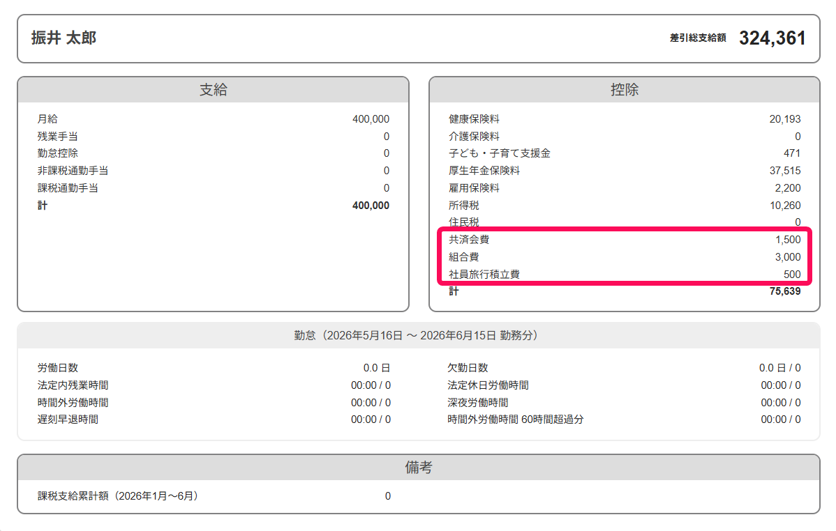Screen dimensions: 836x531
Task: Click the bold 支給 total 400,000
Action: point(371,206)
